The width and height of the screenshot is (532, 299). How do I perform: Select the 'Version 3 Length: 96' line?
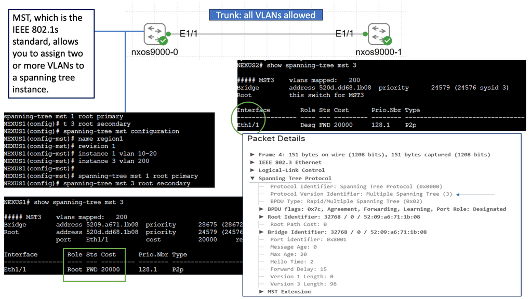tap(303, 284)
